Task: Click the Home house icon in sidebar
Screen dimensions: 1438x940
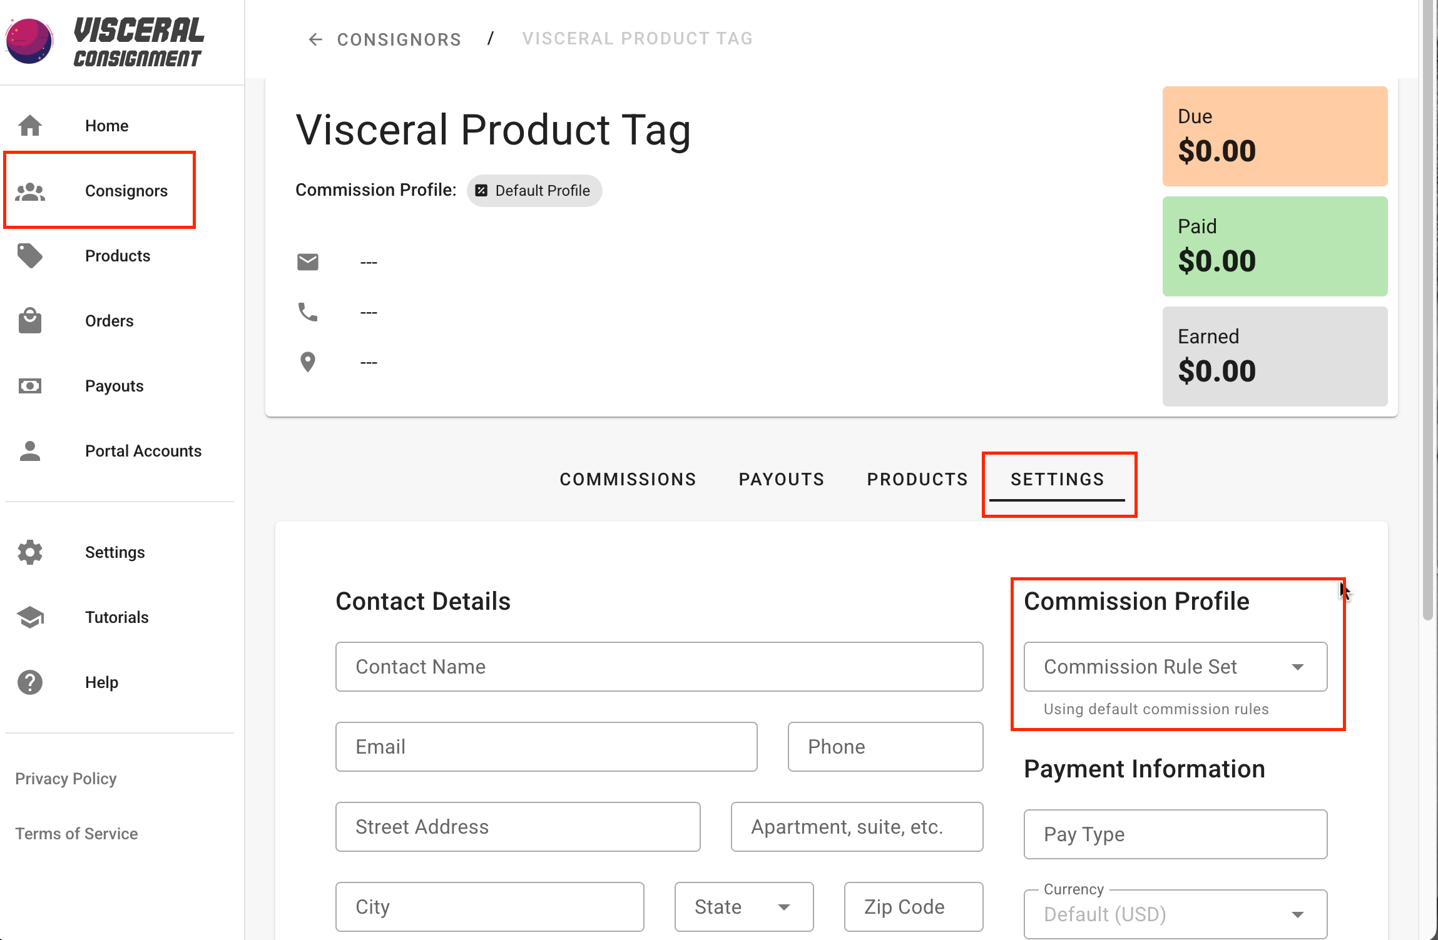Action: (x=30, y=126)
